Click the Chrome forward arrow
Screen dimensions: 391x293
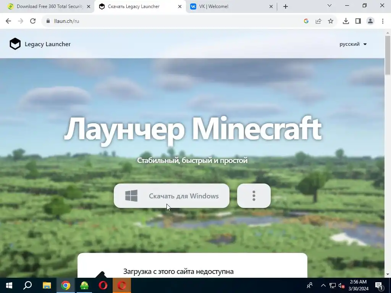click(x=21, y=21)
